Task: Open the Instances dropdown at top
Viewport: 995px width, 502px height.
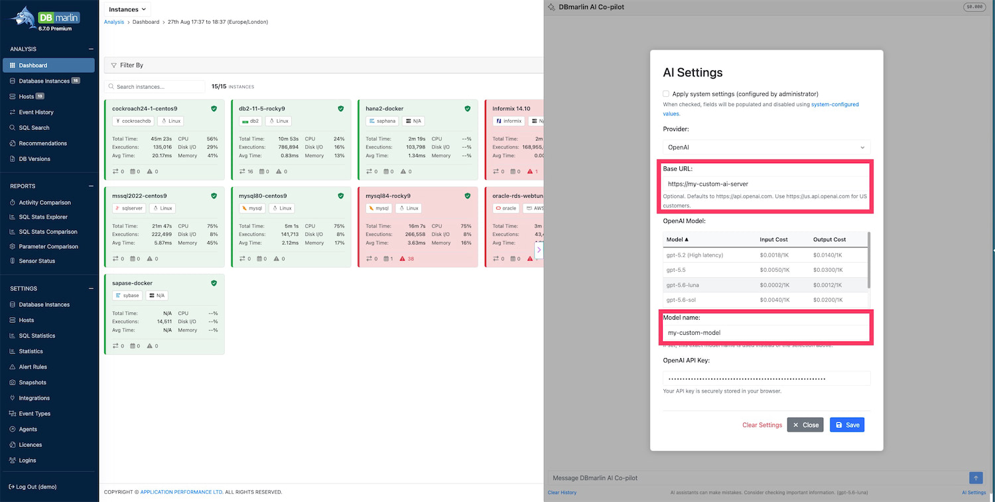Action: coord(127,9)
